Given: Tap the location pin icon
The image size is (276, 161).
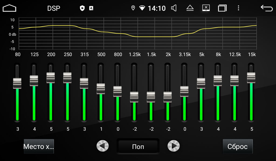Looking at the screenshot, I should coord(133,8).
